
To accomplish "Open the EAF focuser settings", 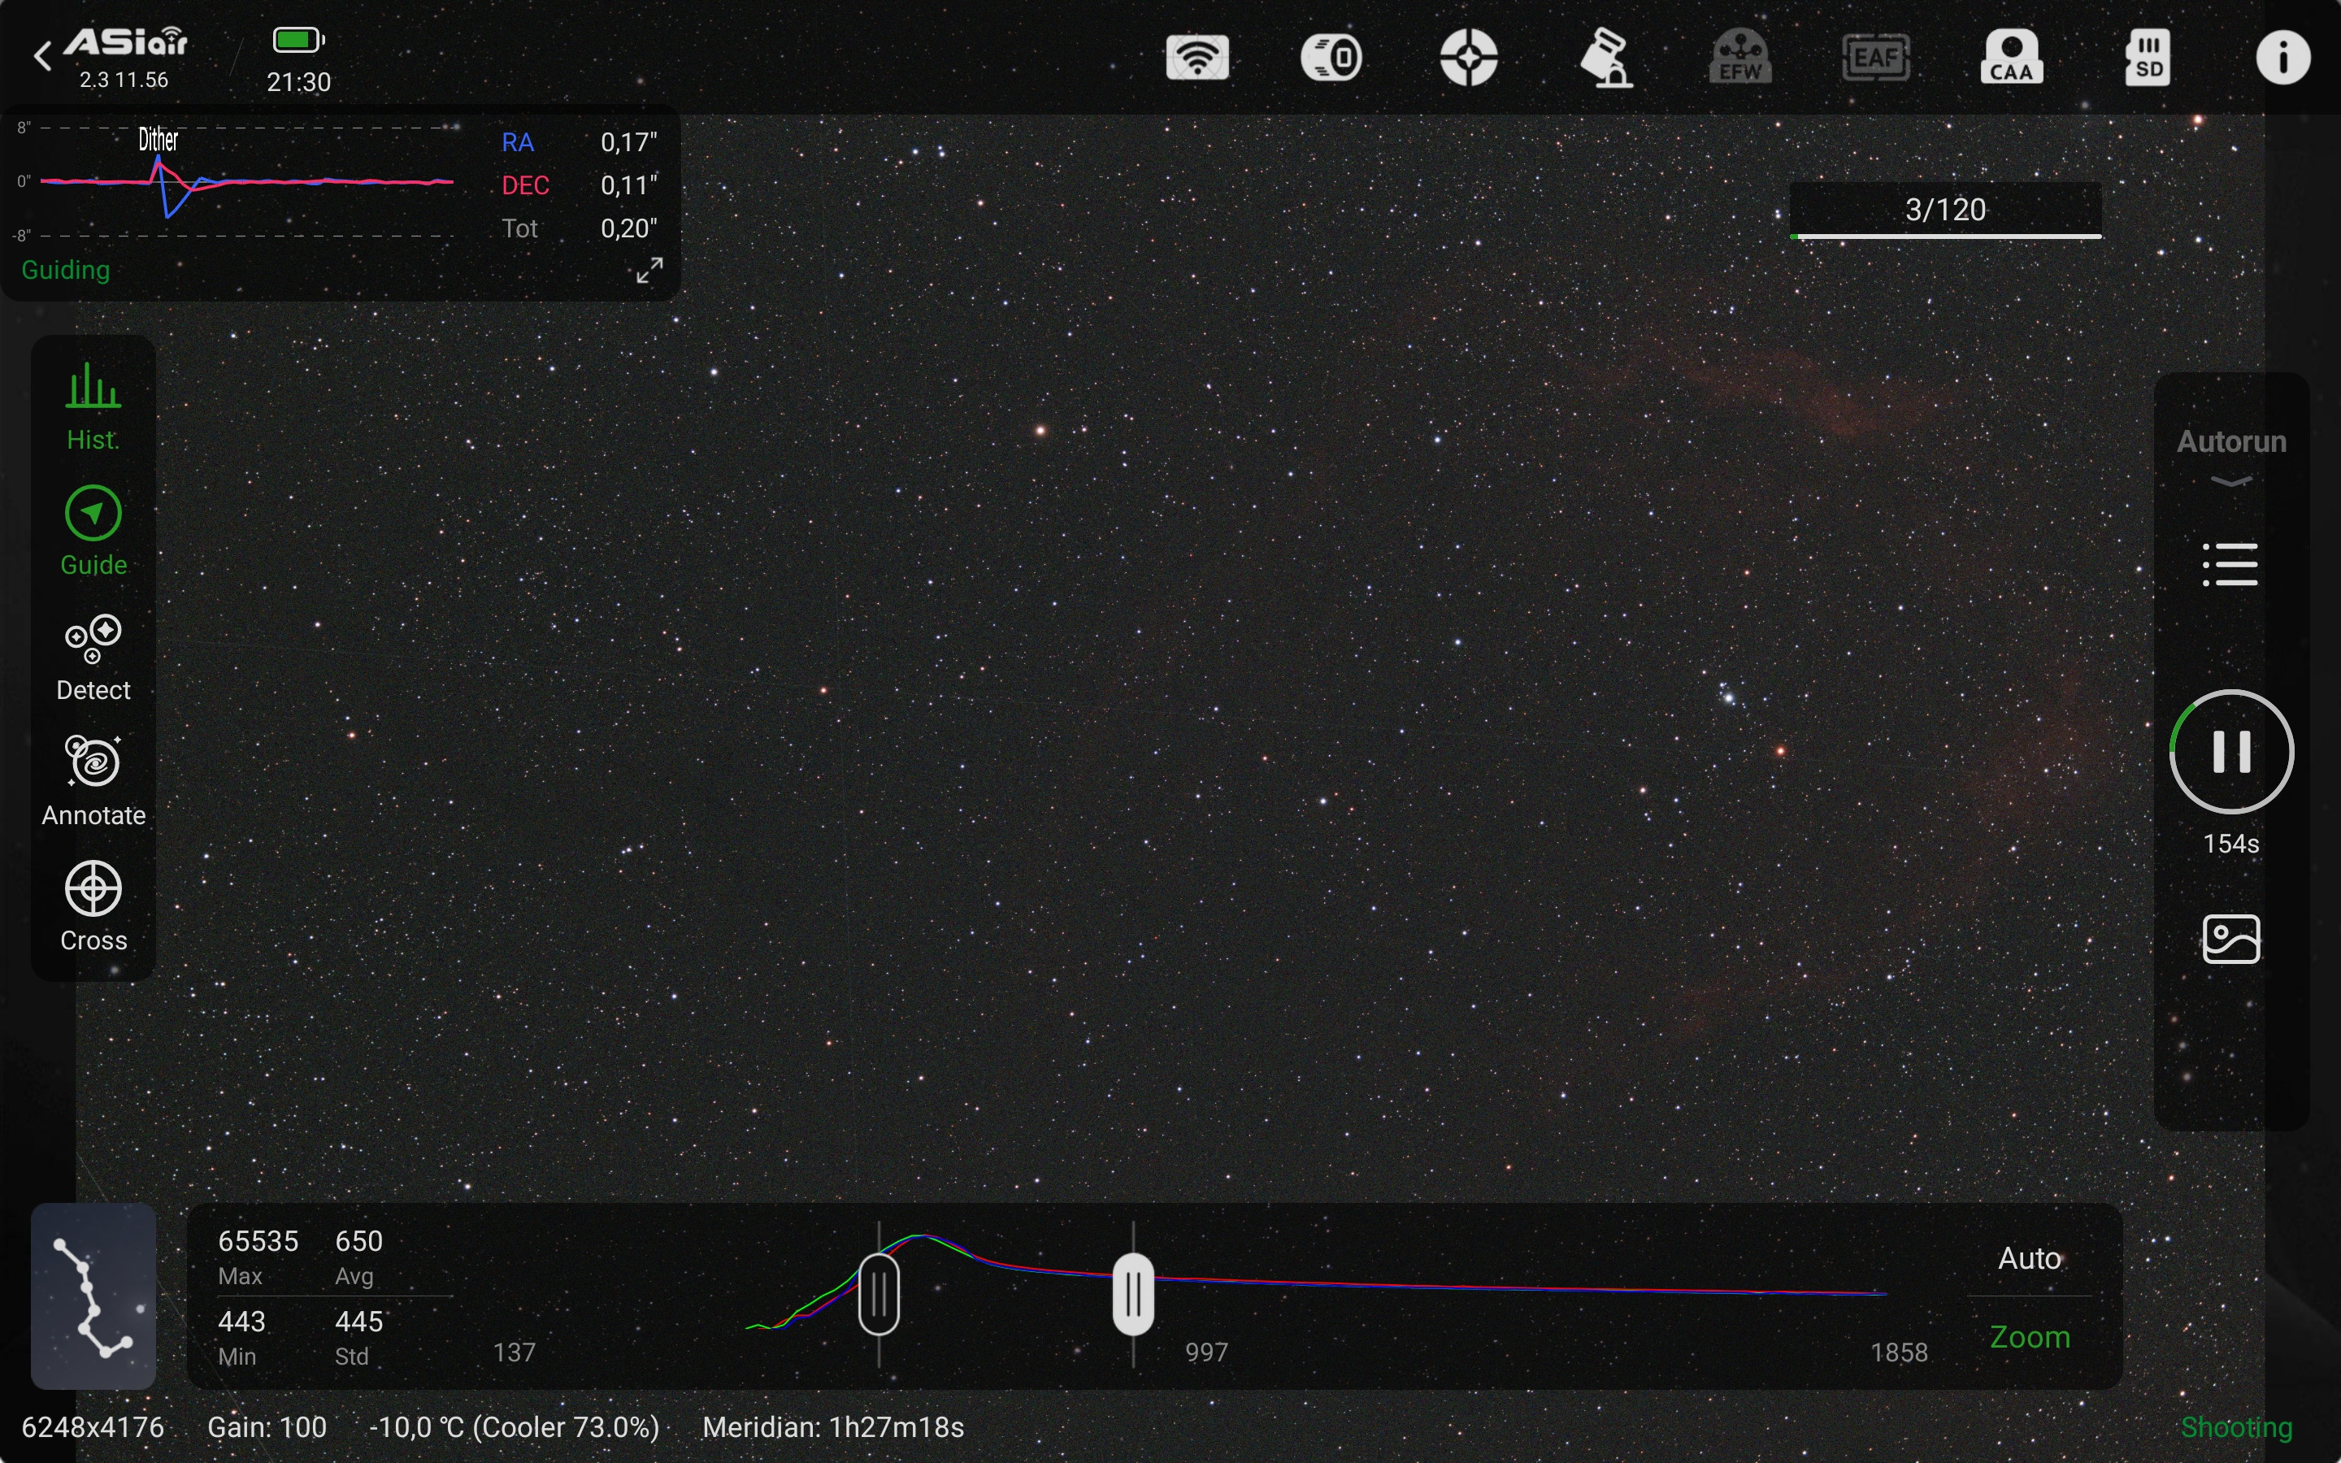I will [1876, 57].
